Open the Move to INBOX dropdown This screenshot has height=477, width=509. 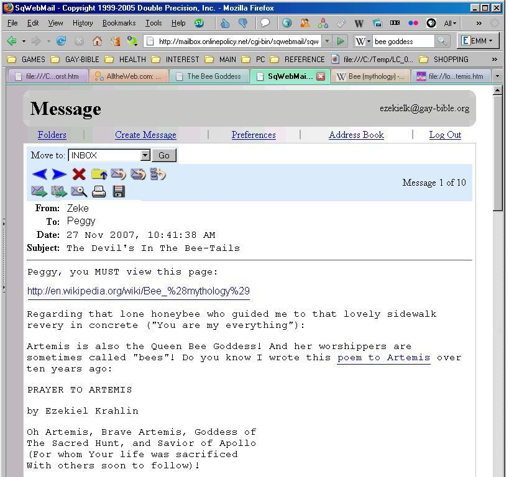(x=145, y=155)
